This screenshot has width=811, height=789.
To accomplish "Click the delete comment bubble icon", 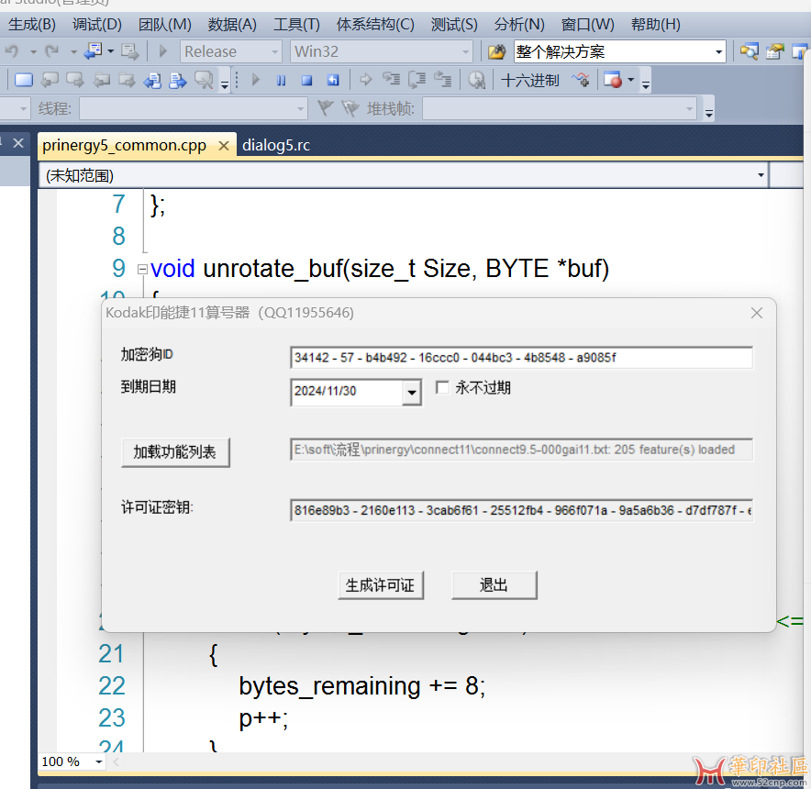I will (x=204, y=80).
